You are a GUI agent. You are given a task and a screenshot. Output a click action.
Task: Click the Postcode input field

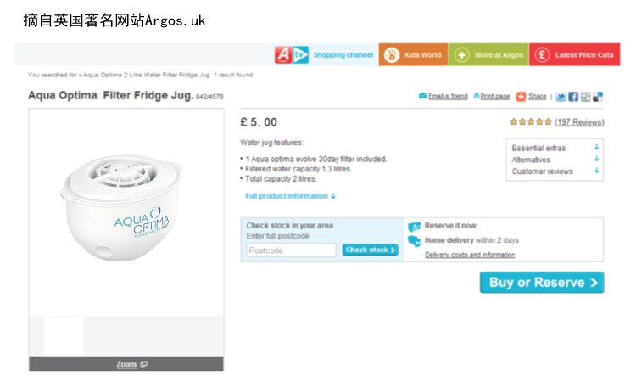291,250
